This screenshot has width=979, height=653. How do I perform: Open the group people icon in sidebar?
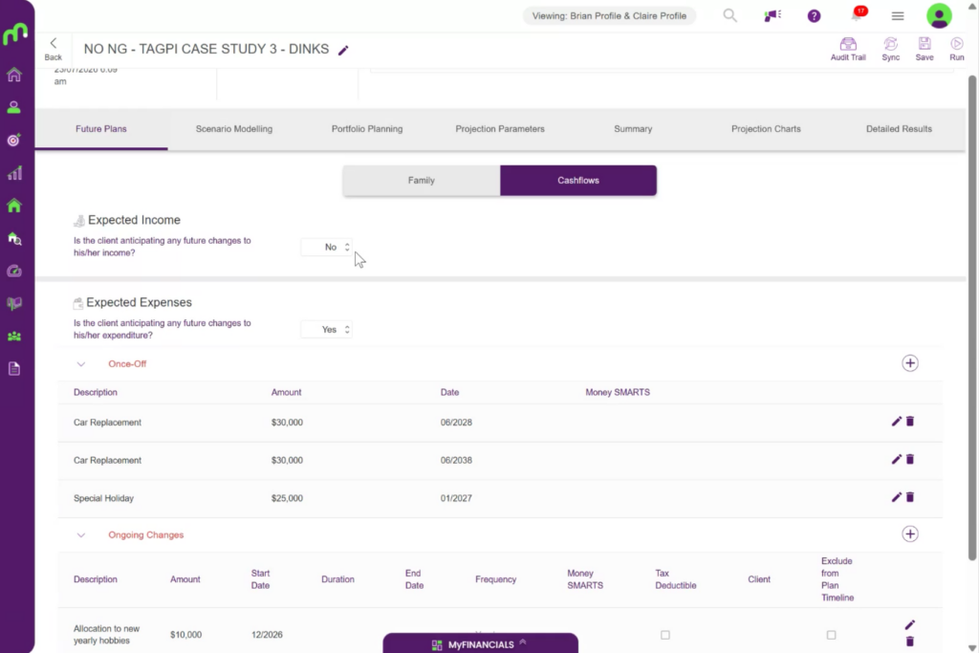pos(13,337)
